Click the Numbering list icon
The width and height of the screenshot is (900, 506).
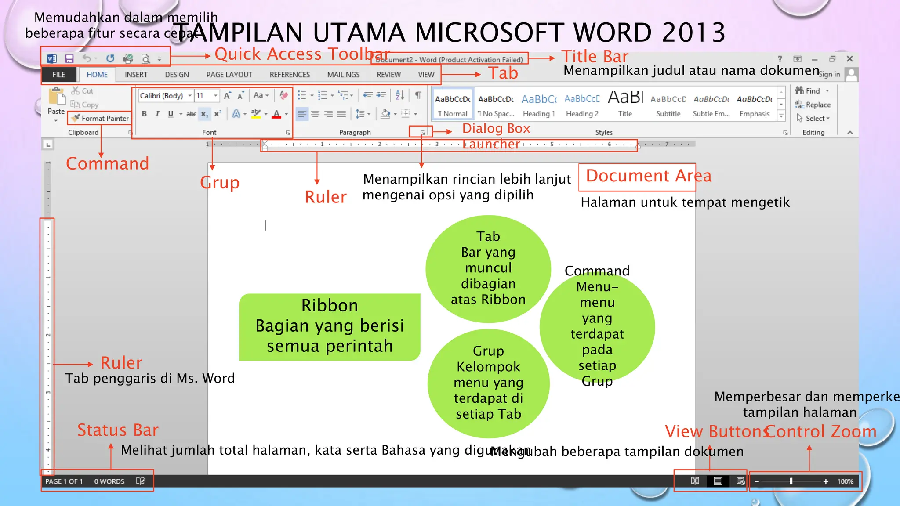[323, 95]
